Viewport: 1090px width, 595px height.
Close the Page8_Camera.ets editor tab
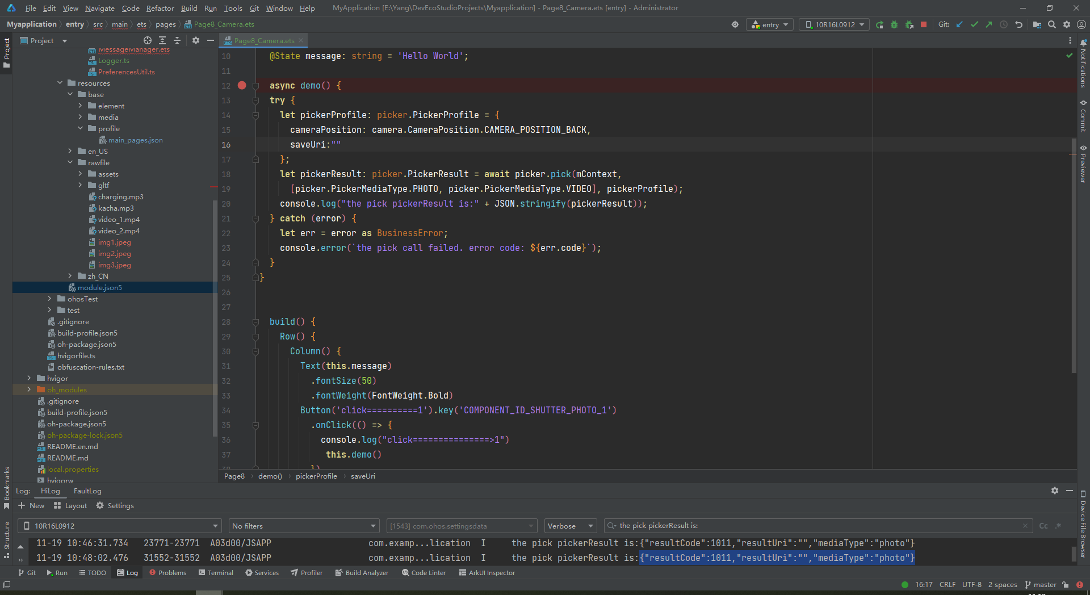click(301, 40)
